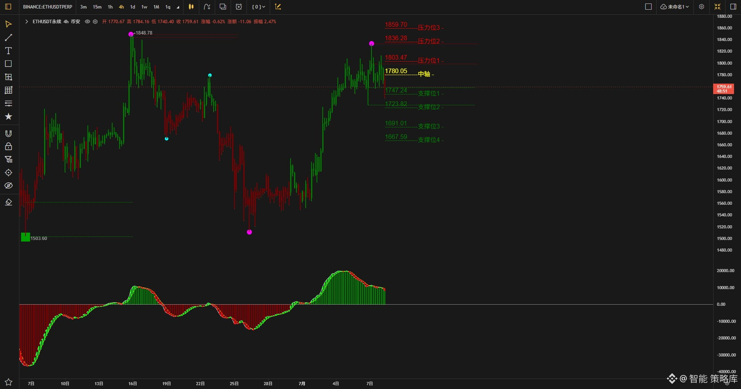741x389 pixels.
Task: Click the ETHUSDT永续 4h 币安 legend title
Action: pyautogui.click(x=56, y=22)
